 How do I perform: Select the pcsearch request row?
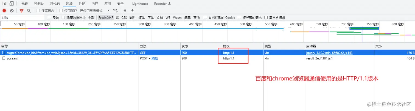207,58
